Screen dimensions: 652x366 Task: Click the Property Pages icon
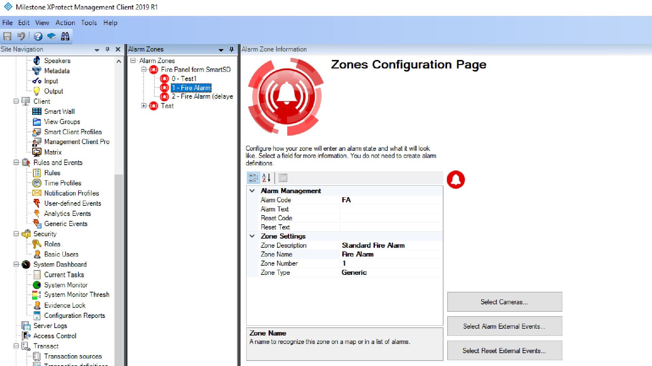coord(283,178)
